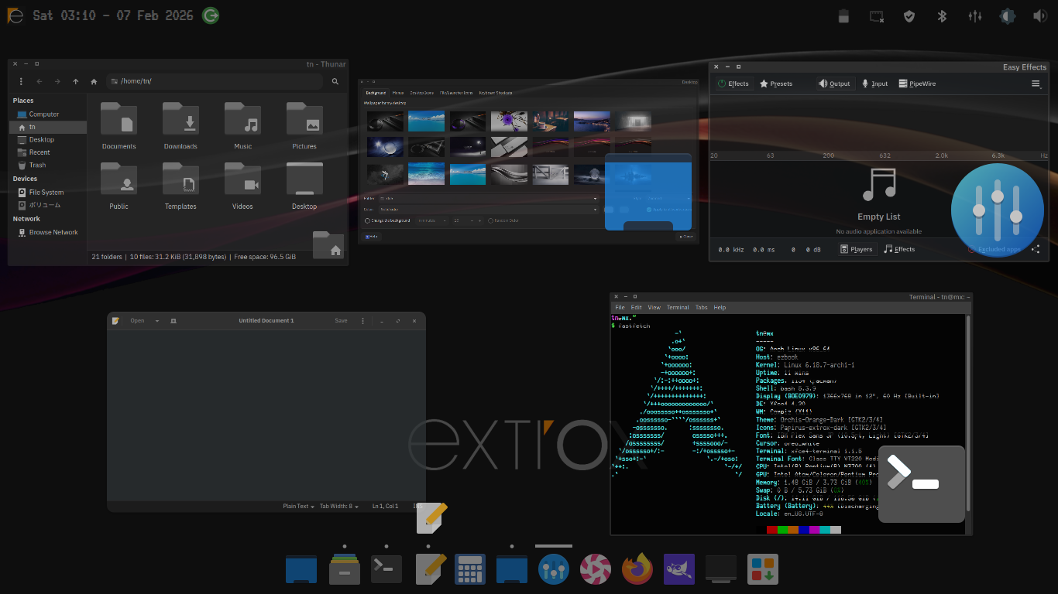Open the Videos folder in Thunar
The image size is (1058, 594).
tap(242, 187)
